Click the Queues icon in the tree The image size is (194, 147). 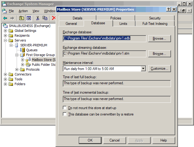click(22, 50)
